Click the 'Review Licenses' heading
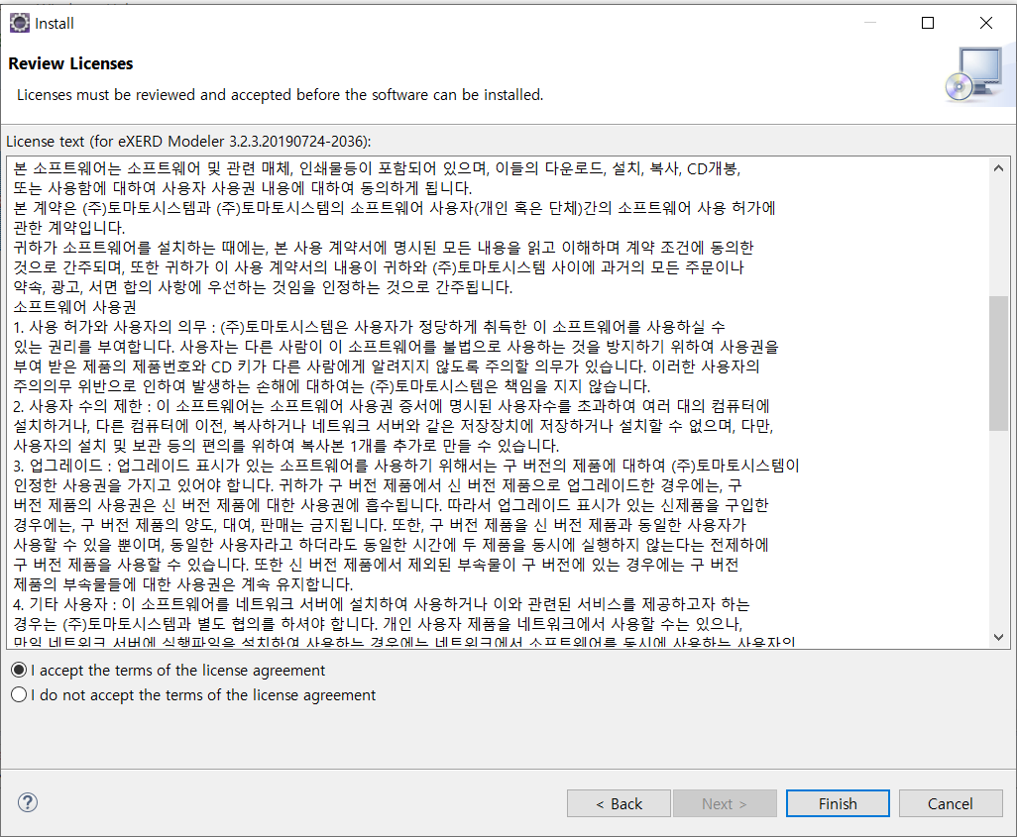The height and width of the screenshot is (837, 1017). [x=70, y=63]
